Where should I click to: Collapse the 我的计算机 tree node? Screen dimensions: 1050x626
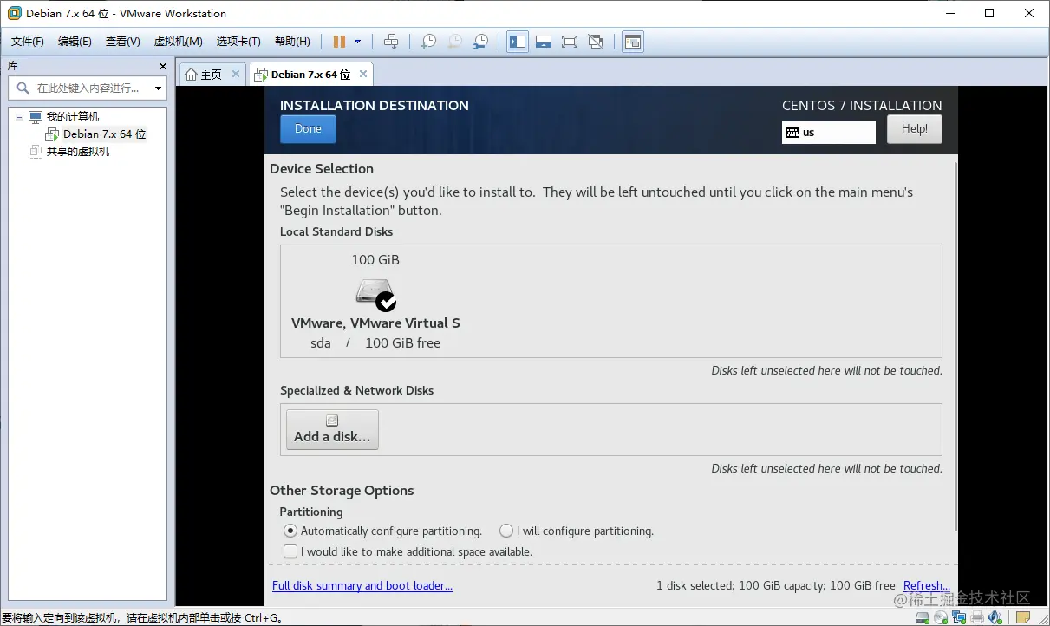(19, 117)
